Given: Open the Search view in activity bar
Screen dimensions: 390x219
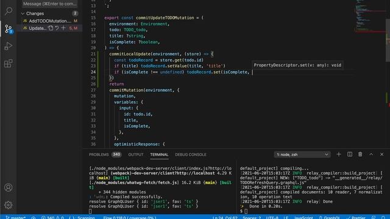Looking at the screenshot, I should tap(9, 11).
